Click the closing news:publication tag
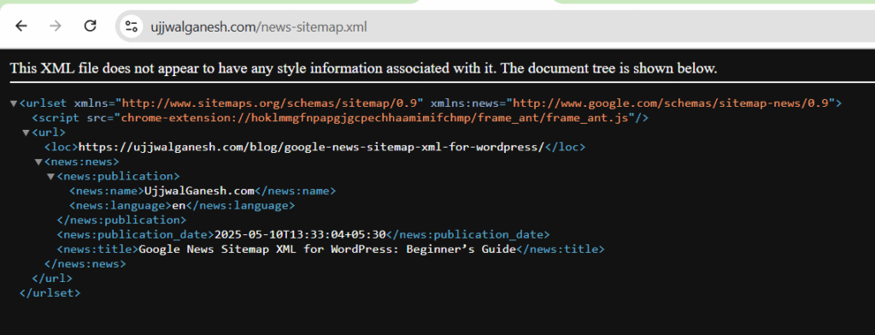875x335 pixels. (121, 220)
